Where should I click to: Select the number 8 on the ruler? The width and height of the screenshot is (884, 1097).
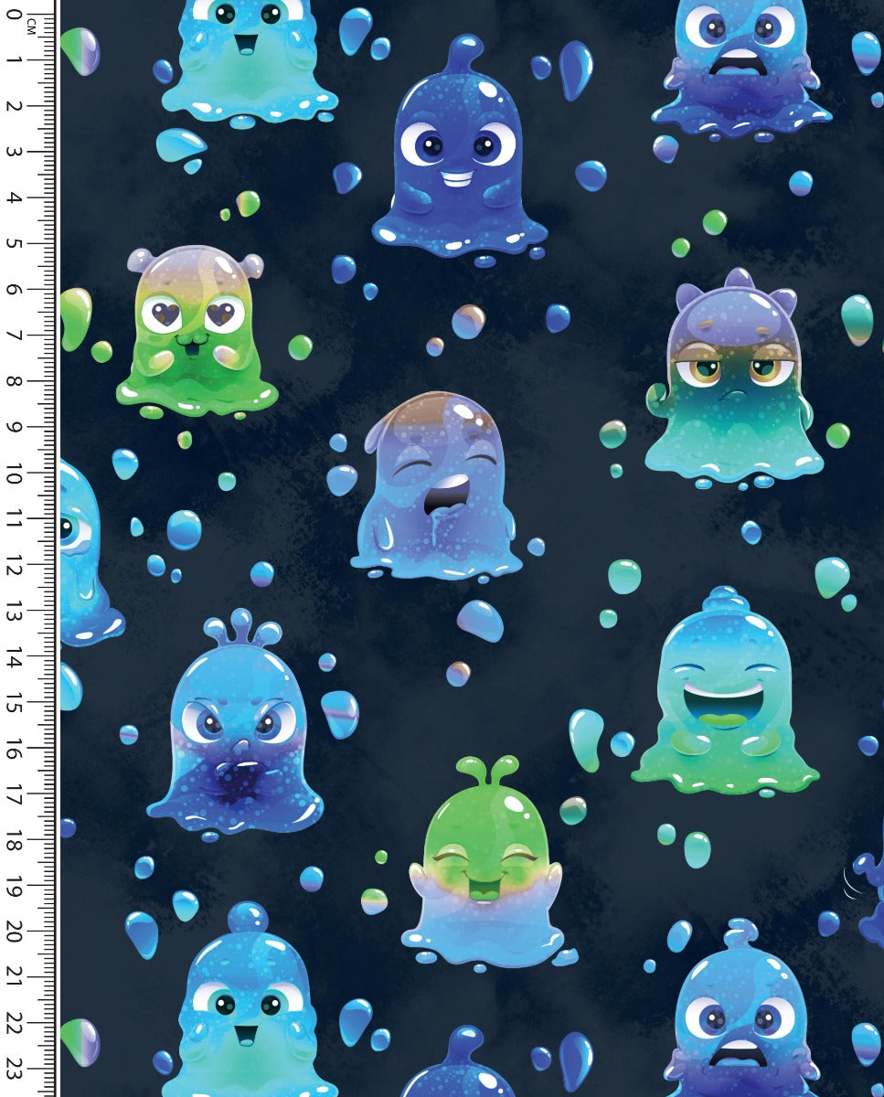tap(15, 380)
